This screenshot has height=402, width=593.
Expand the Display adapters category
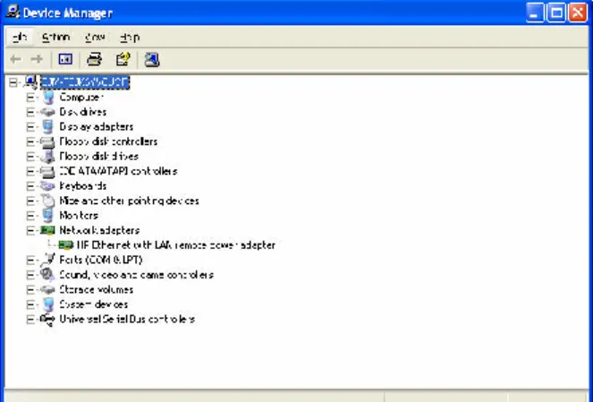click(x=30, y=127)
